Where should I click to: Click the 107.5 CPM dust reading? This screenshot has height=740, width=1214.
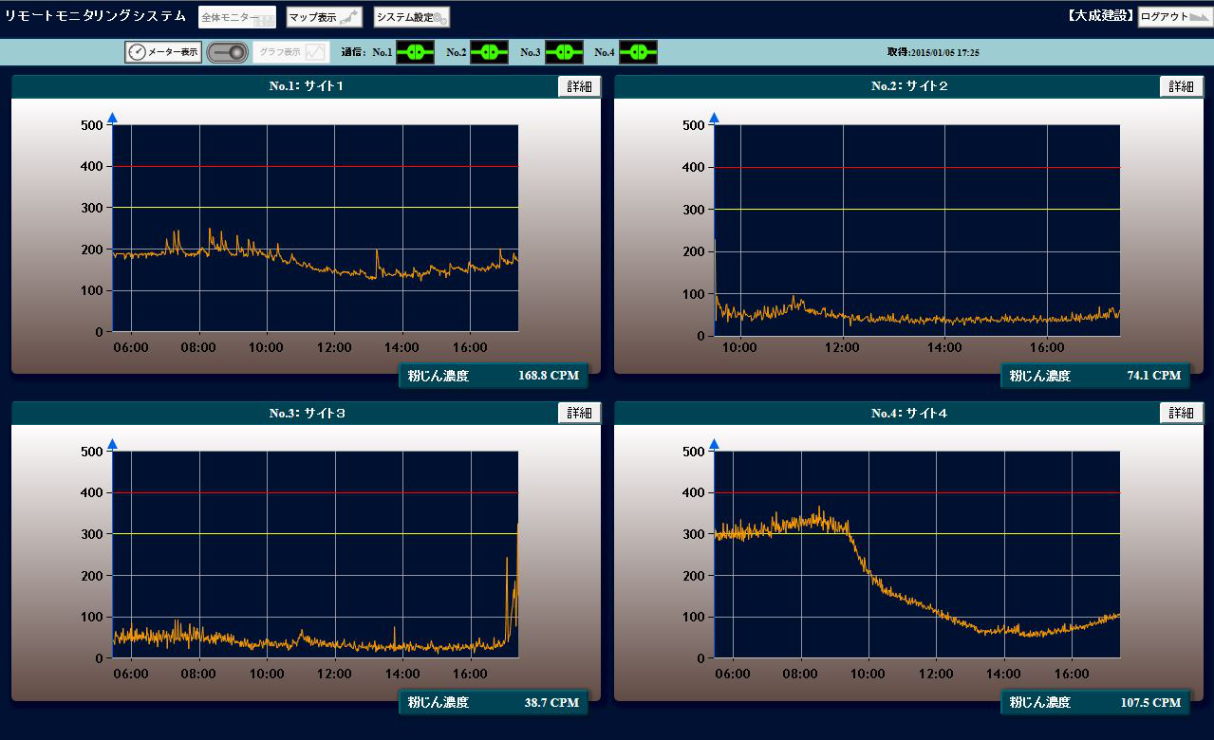tap(1151, 703)
